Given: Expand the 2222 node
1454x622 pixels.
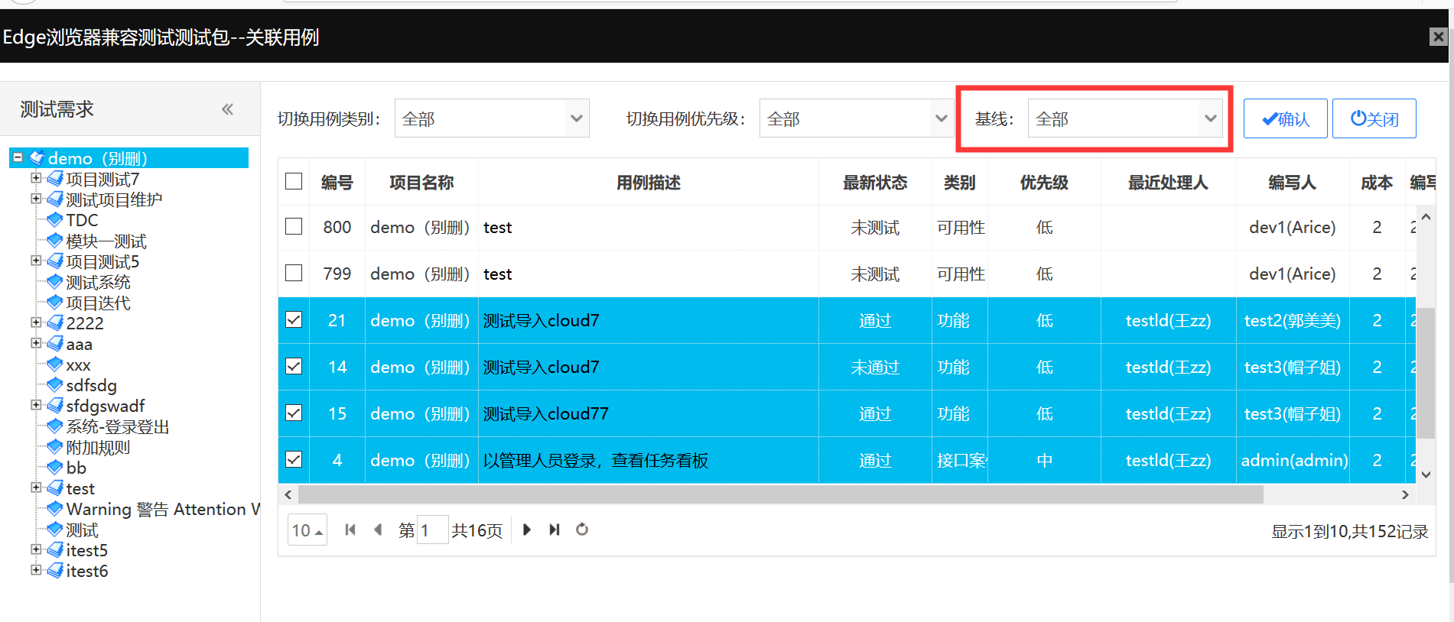Looking at the screenshot, I should pos(36,322).
